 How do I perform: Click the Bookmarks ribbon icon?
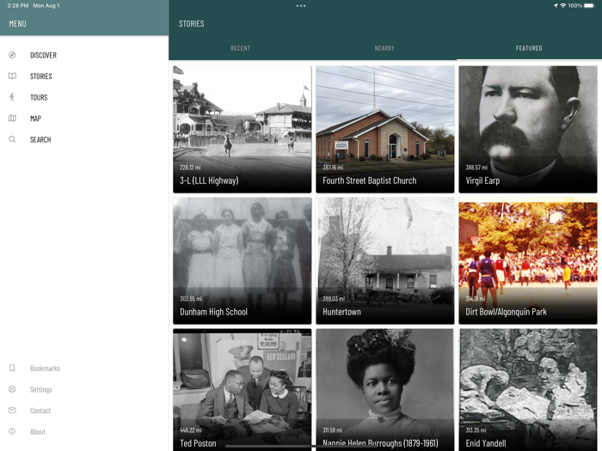(x=12, y=369)
